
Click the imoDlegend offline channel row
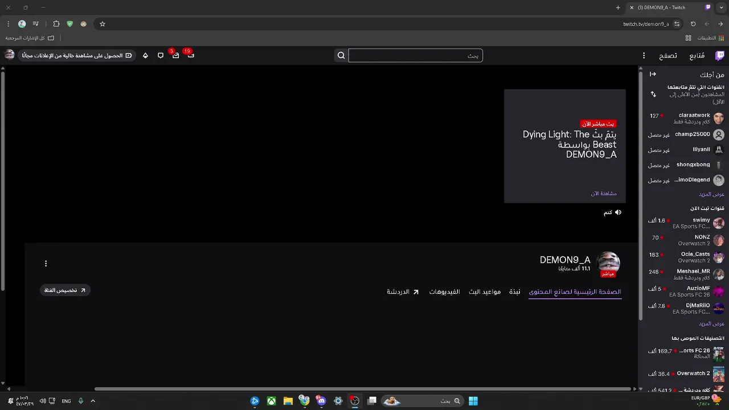(x=686, y=180)
